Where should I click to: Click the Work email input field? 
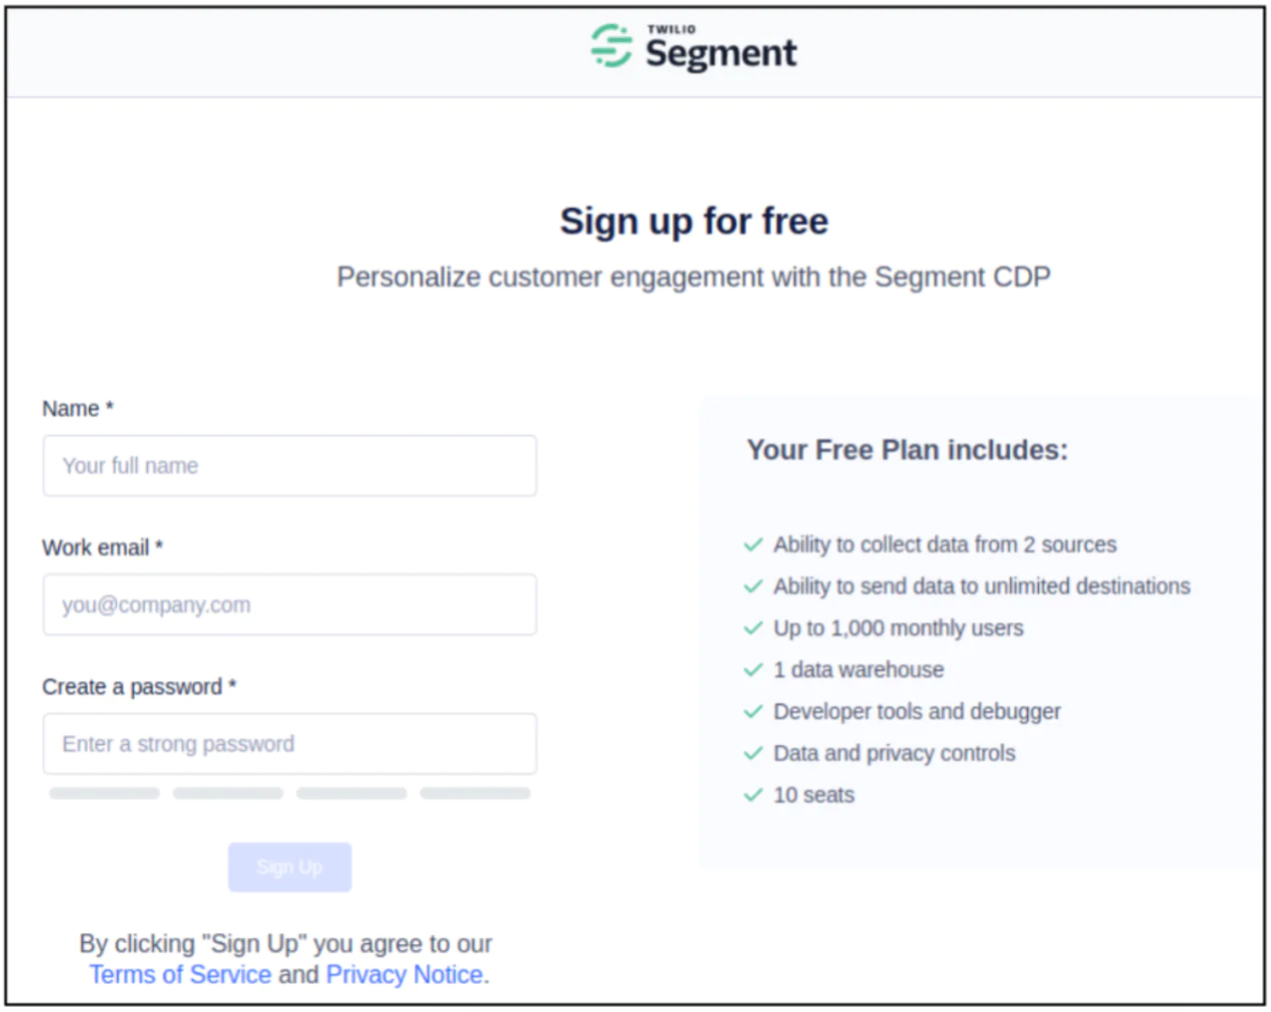tap(290, 604)
